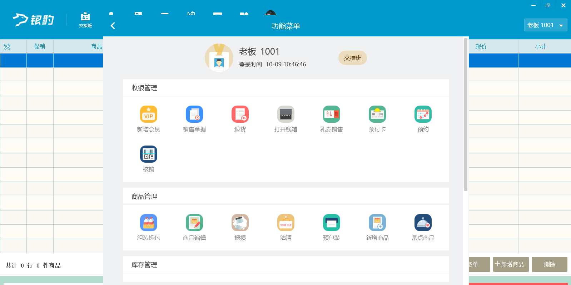The height and width of the screenshot is (285, 571).
Task: Click the function menu vertical scrollbar
Action: point(466,114)
